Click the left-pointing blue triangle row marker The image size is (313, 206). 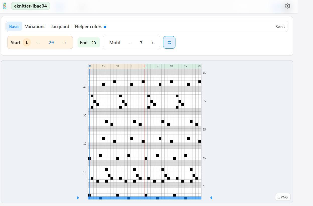tap(211, 198)
